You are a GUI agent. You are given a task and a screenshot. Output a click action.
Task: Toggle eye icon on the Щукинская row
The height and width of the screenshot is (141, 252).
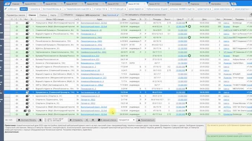17,96
